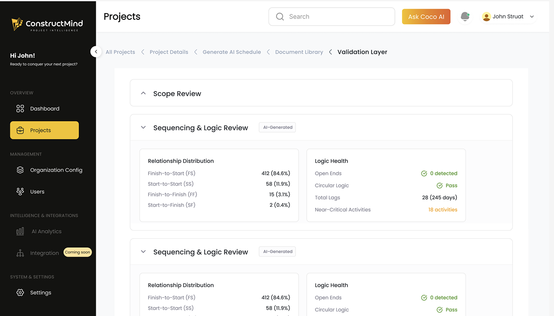Click the 18 activities value
Viewport: 554px width, 316px height.
tap(442, 210)
